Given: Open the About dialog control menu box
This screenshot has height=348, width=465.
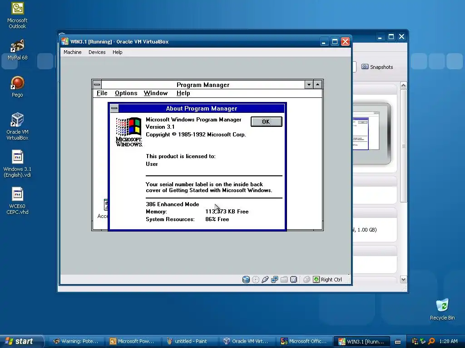Looking at the screenshot, I should 114,108.
